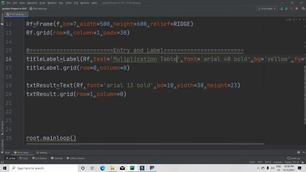306x172 pixels.
Task: Open the Windows Start menu
Action: [5, 168]
